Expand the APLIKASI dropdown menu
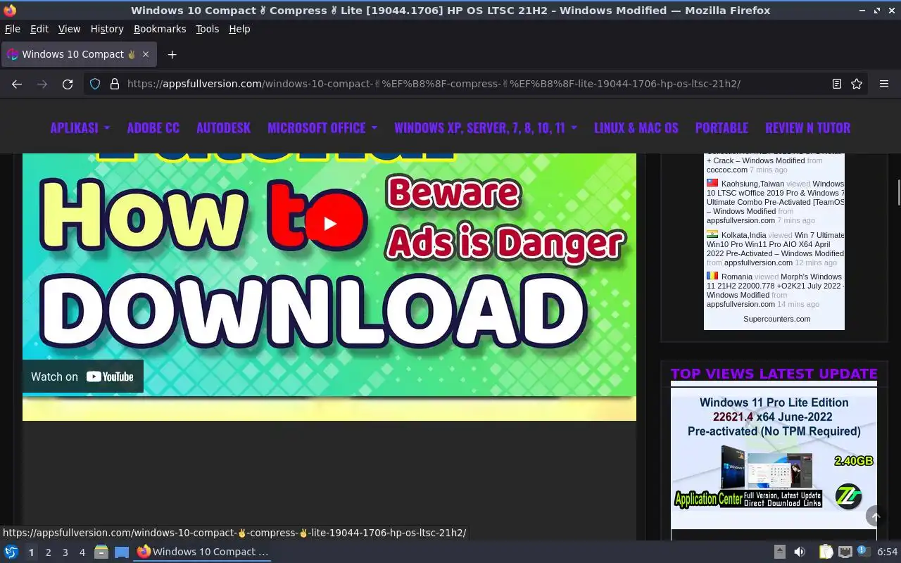Viewport: 901px width, 563px height. tap(80, 127)
